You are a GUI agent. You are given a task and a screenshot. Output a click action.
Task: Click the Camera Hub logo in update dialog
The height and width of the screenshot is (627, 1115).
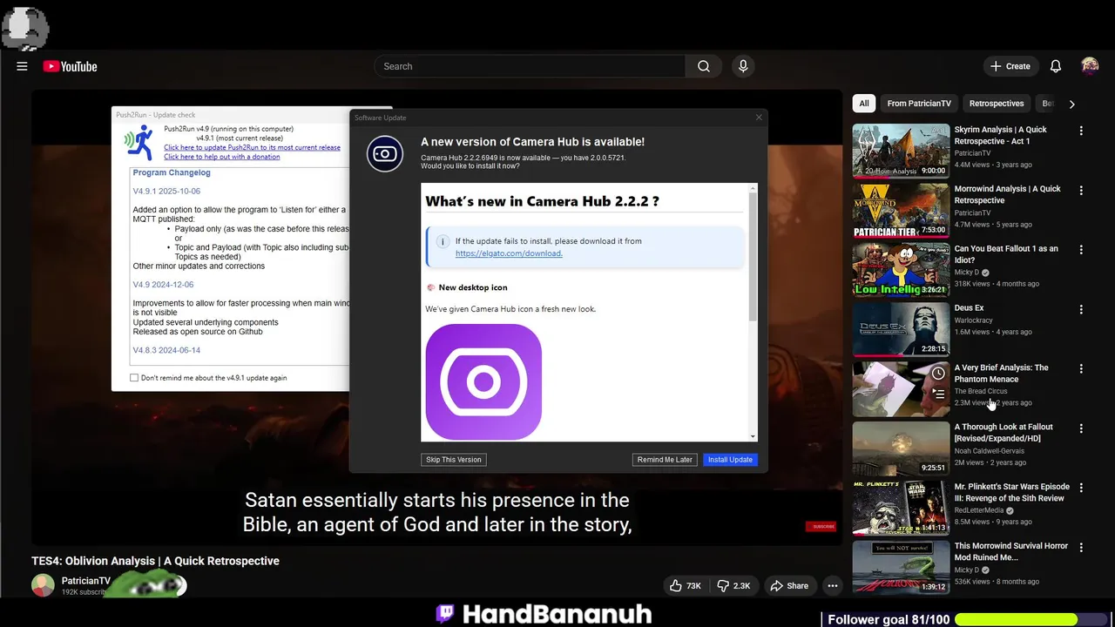(x=385, y=154)
